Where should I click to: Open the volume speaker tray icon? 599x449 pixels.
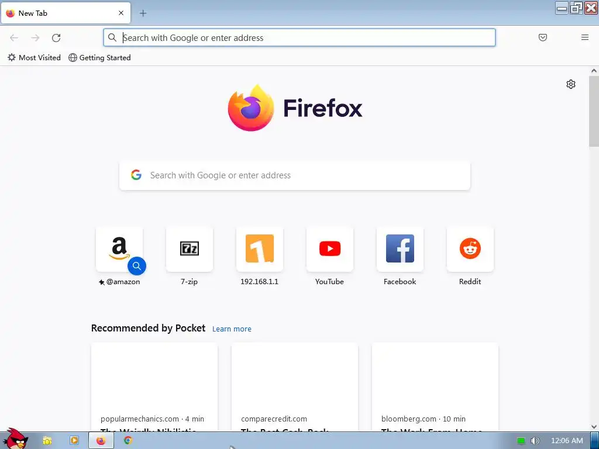tap(535, 441)
